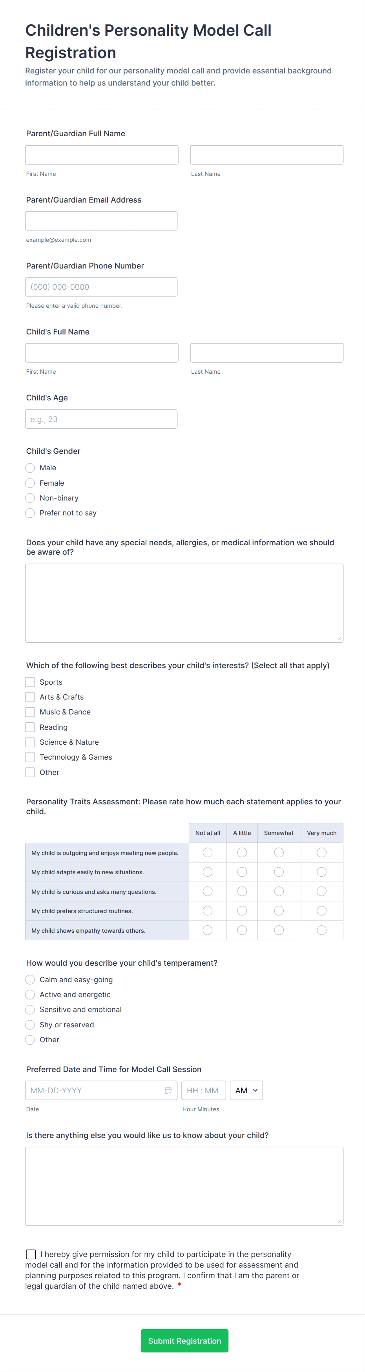Image resolution: width=365 pixels, height=1372 pixels.
Task: Click the Submit Registration button
Action: pos(184,1341)
